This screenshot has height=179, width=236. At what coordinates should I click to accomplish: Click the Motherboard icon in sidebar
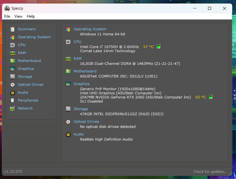(x=12, y=61)
